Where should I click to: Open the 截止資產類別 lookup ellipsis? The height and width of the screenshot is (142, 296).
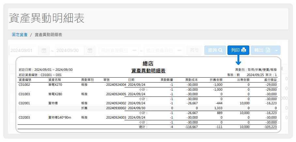[179, 50]
